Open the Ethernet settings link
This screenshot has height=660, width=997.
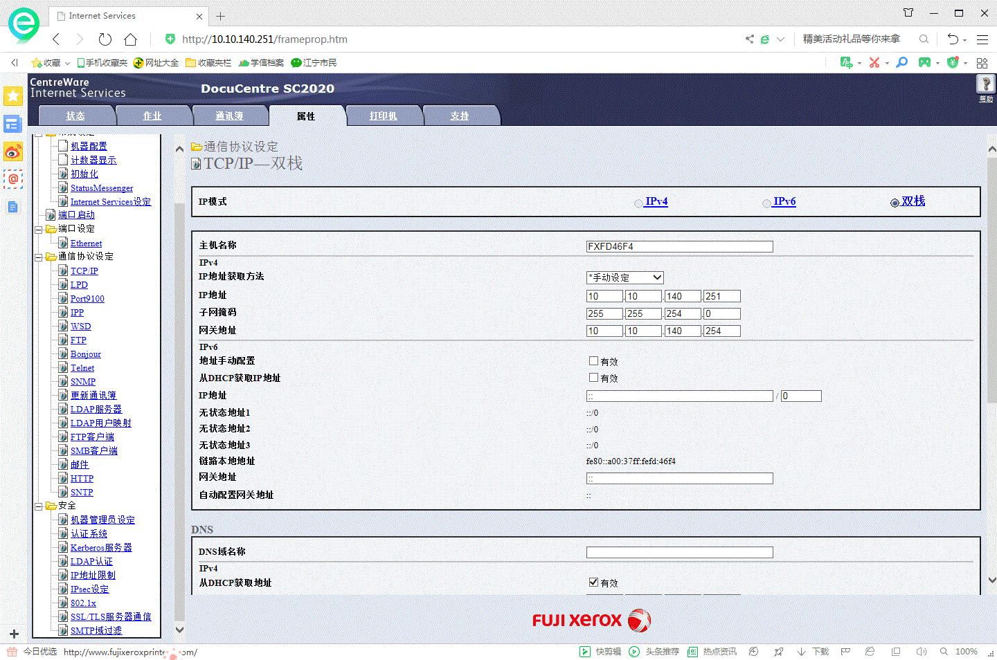(85, 243)
